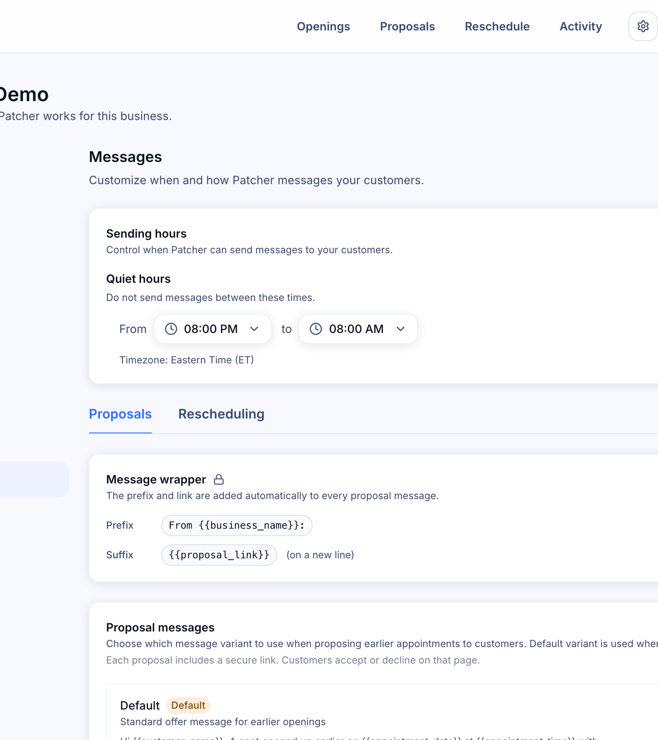Screen dimensions: 658x740
Task: Click the Default variant title
Action: click(x=140, y=705)
